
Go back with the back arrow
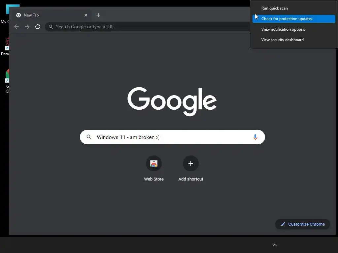(17, 27)
